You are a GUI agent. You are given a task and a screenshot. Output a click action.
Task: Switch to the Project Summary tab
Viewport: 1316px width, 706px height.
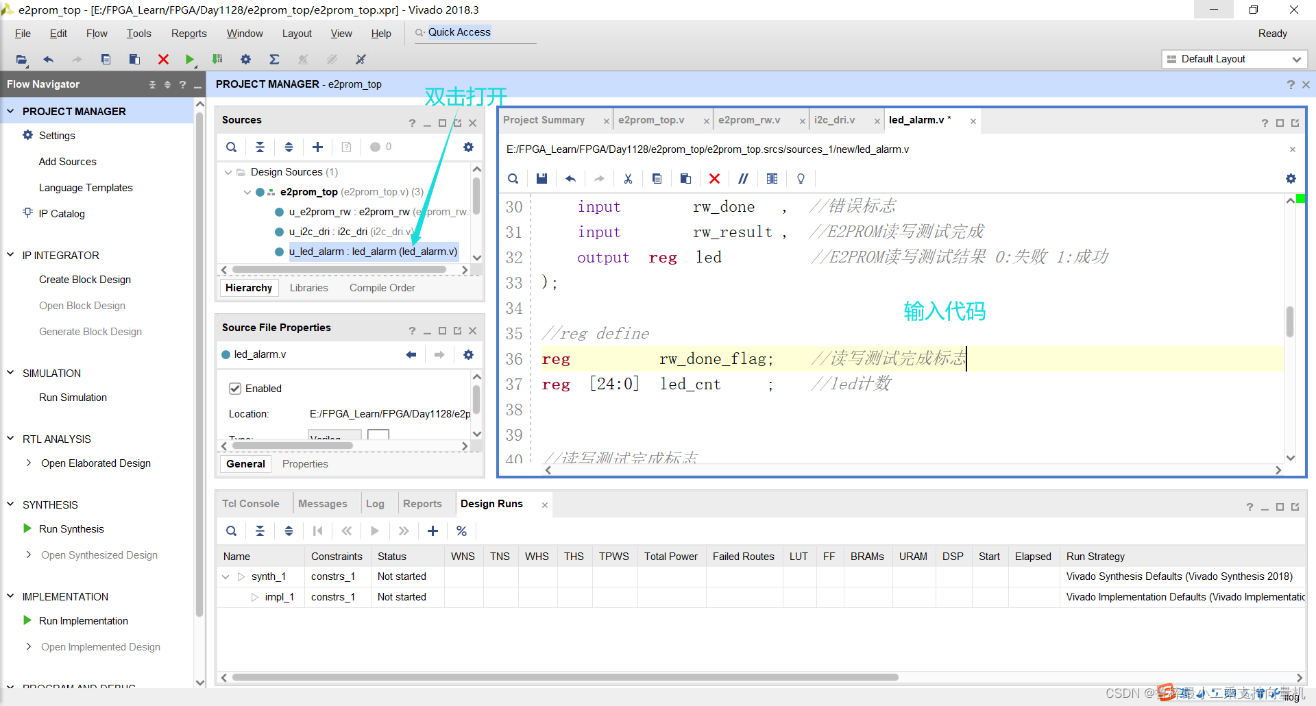tap(544, 120)
